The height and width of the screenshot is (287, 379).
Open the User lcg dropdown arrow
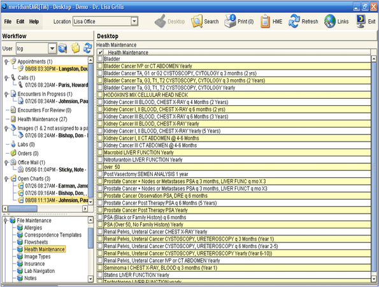point(52,48)
